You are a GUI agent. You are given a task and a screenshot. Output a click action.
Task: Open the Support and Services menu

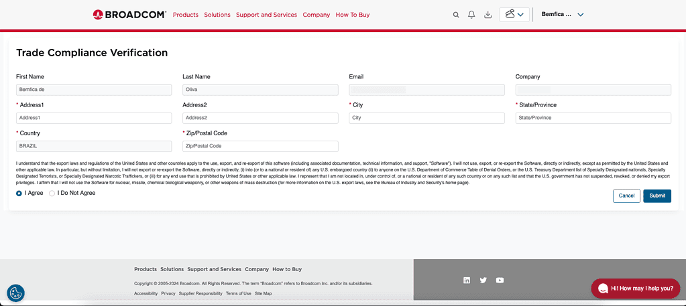pos(266,15)
